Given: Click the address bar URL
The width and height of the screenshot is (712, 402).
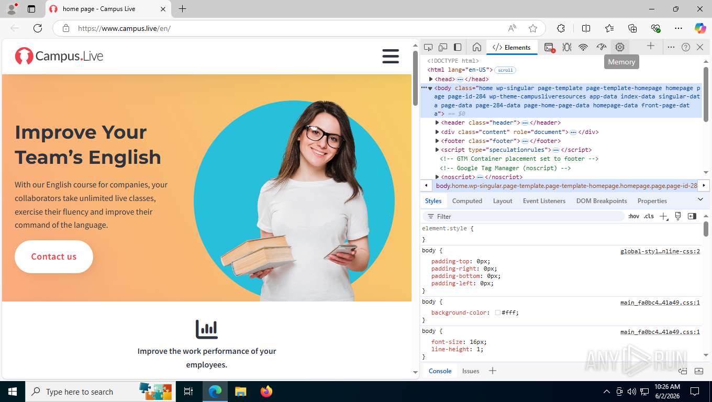Looking at the screenshot, I should [124, 28].
